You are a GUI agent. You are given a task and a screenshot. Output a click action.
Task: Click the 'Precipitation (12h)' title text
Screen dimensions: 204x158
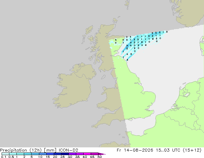pos(21,150)
